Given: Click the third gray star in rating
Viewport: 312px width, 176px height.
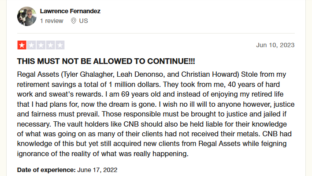Looking at the screenshot, I should [x=41, y=45].
